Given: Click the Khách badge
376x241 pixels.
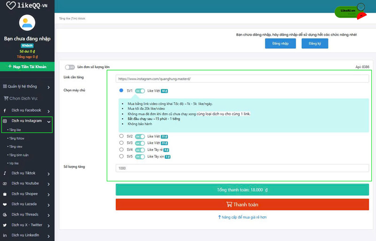Looking at the screenshot, I should click(27, 46).
